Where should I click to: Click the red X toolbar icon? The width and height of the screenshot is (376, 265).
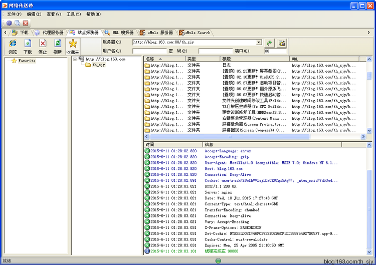(x=26, y=23)
